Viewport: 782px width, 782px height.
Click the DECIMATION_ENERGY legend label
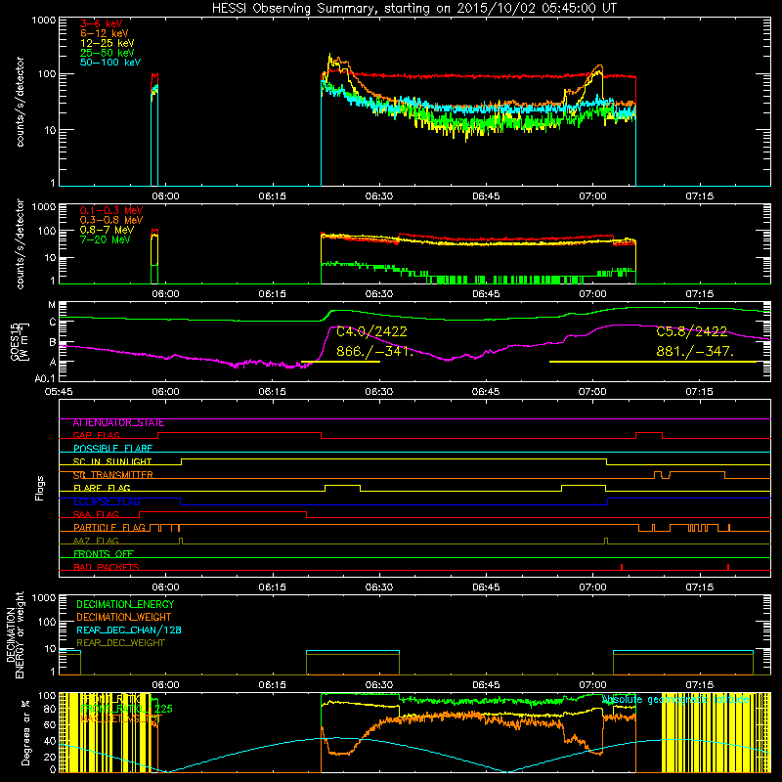[125, 604]
